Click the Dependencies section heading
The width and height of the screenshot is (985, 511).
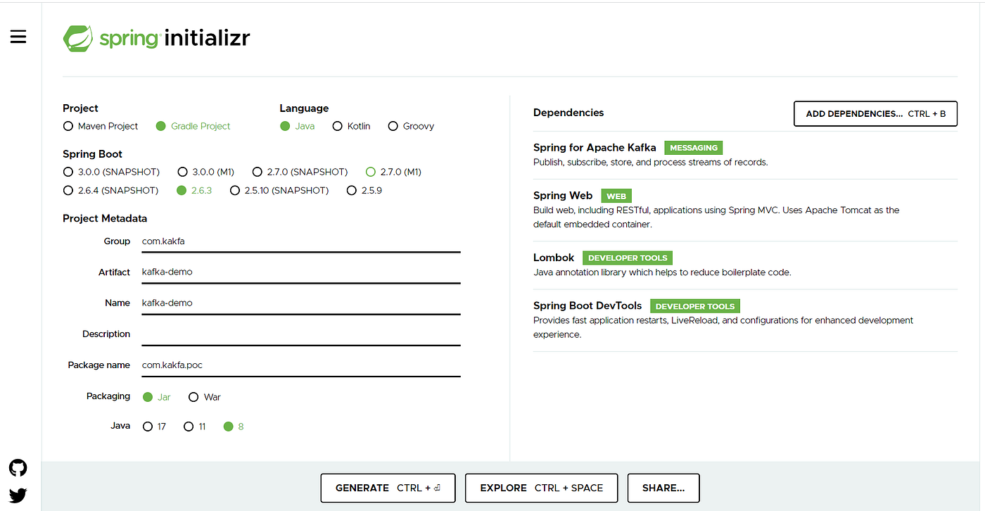coord(568,113)
